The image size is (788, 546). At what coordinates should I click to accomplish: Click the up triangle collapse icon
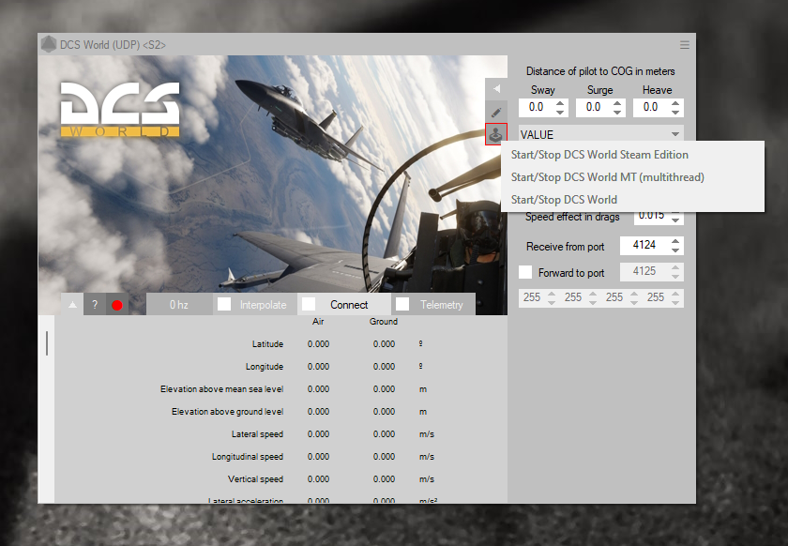point(72,305)
